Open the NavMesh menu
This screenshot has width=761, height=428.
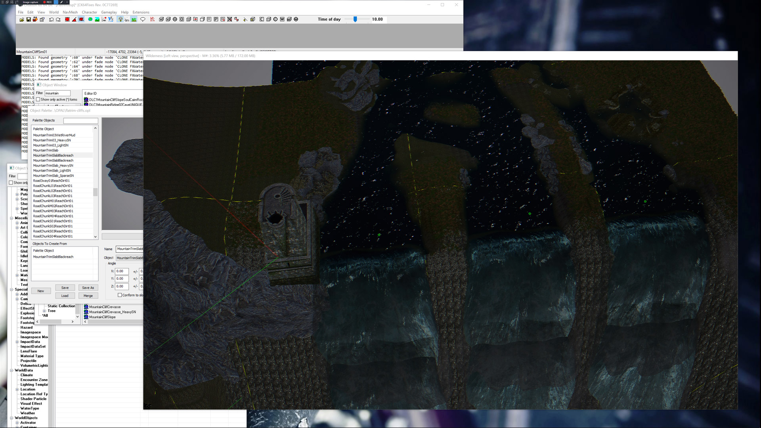tap(70, 12)
